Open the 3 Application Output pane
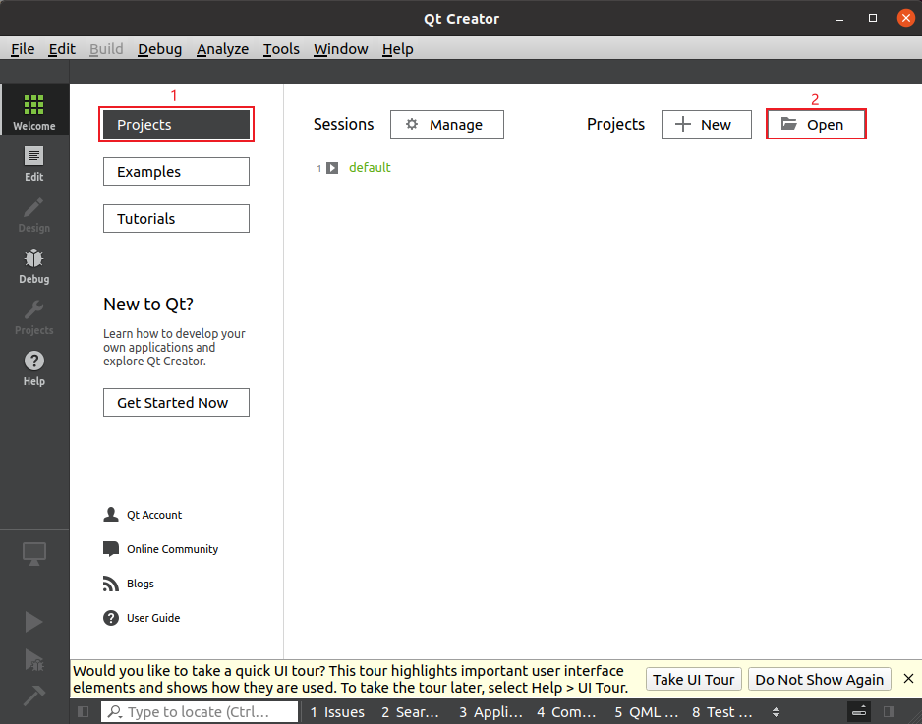 point(490,711)
